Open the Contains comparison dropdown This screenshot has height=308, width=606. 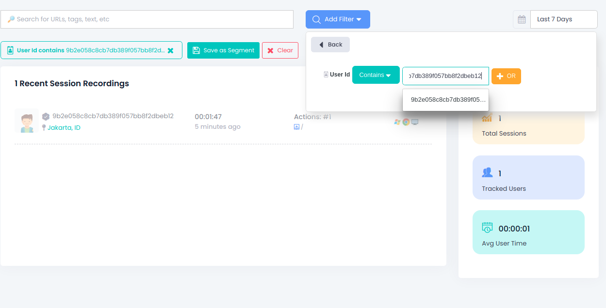tap(376, 75)
